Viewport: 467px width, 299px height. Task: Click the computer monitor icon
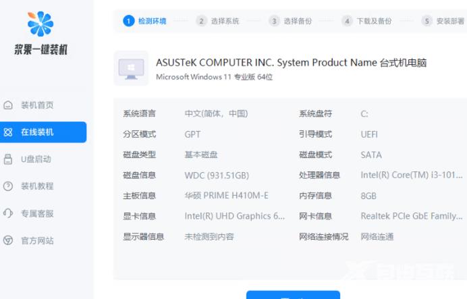point(131,68)
